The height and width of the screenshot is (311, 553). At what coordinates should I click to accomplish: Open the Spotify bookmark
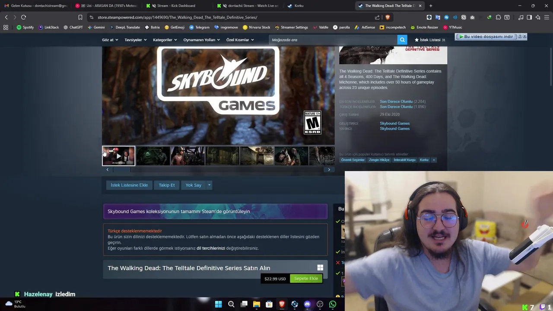[25, 27]
